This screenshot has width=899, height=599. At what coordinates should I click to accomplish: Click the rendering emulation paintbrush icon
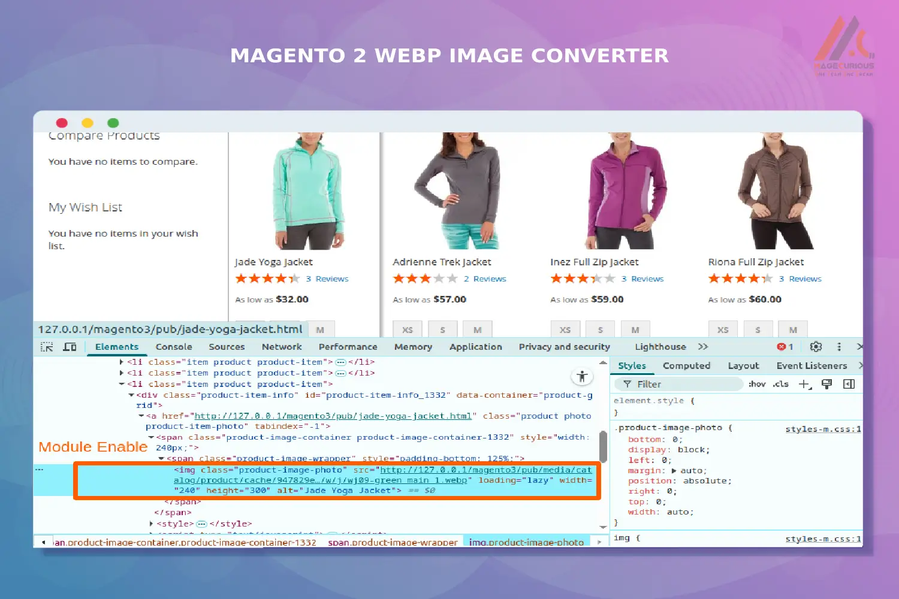[x=826, y=384]
